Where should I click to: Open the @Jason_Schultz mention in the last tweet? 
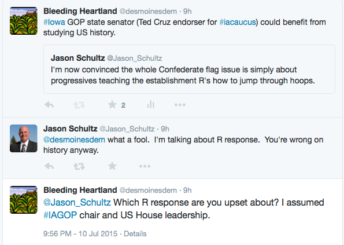[x=77, y=202]
